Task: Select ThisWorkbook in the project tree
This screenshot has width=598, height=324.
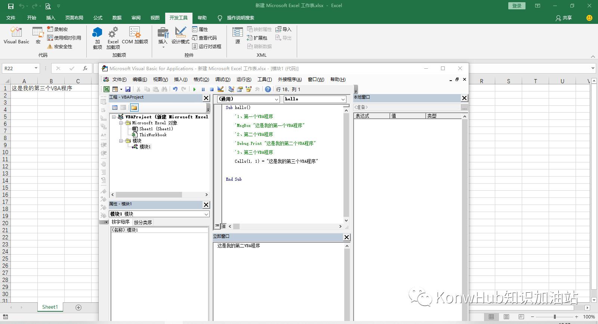Action: pyautogui.click(x=153, y=135)
